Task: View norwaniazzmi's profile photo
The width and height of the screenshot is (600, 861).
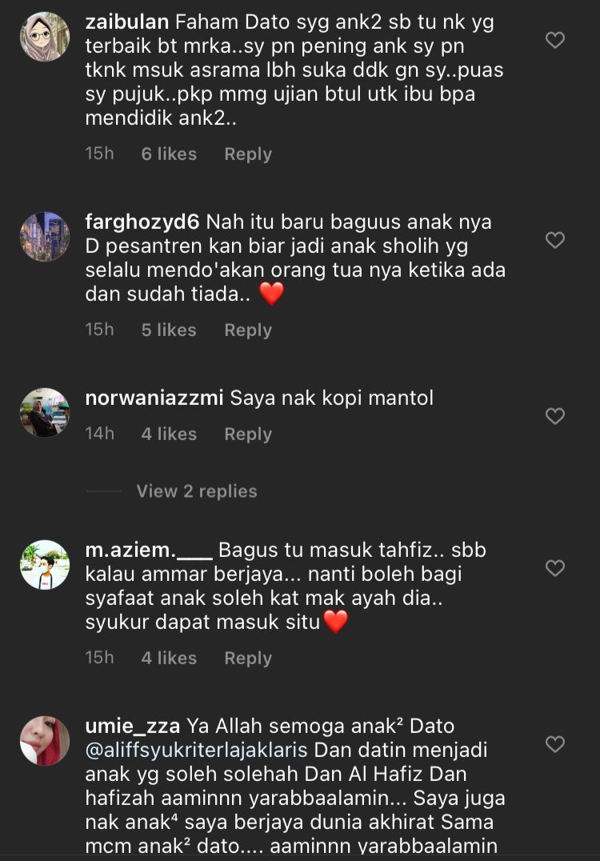Action: click(45, 412)
